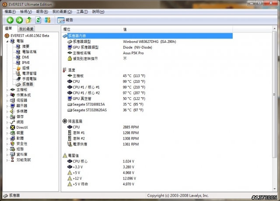The width and height of the screenshot is (280, 201).
Task: Expand the 作業系統 tree node
Action: tap(7, 95)
